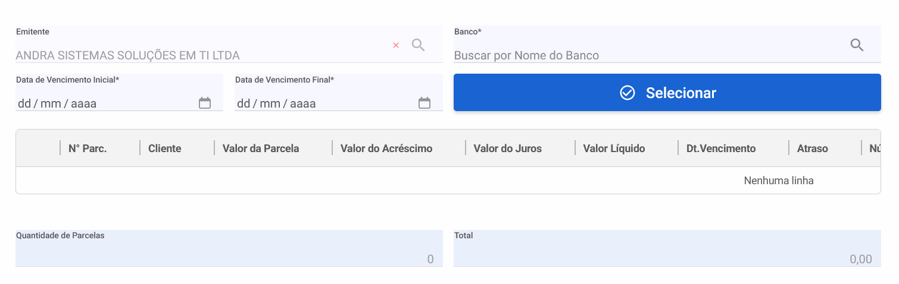Image resolution: width=899 pixels, height=284 pixels.
Task: Open calendar for Data de Vencimento Inicial
Action: (205, 103)
